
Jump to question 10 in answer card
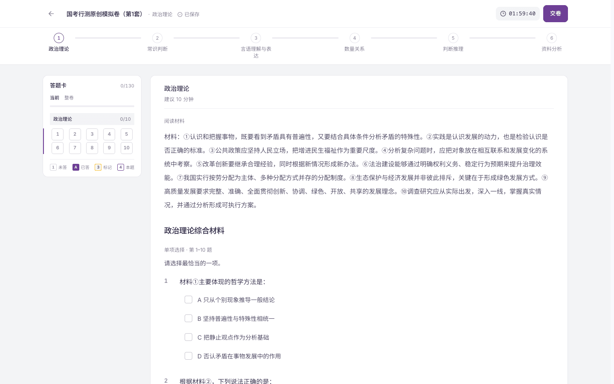[x=127, y=148]
